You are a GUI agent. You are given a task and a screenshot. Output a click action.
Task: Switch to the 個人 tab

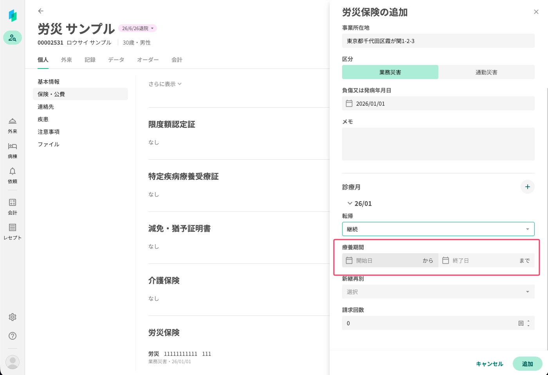[x=43, y=59]
